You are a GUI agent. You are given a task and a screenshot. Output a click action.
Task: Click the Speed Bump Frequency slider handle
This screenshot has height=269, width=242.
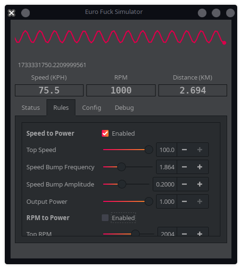(x=121, y=167)
